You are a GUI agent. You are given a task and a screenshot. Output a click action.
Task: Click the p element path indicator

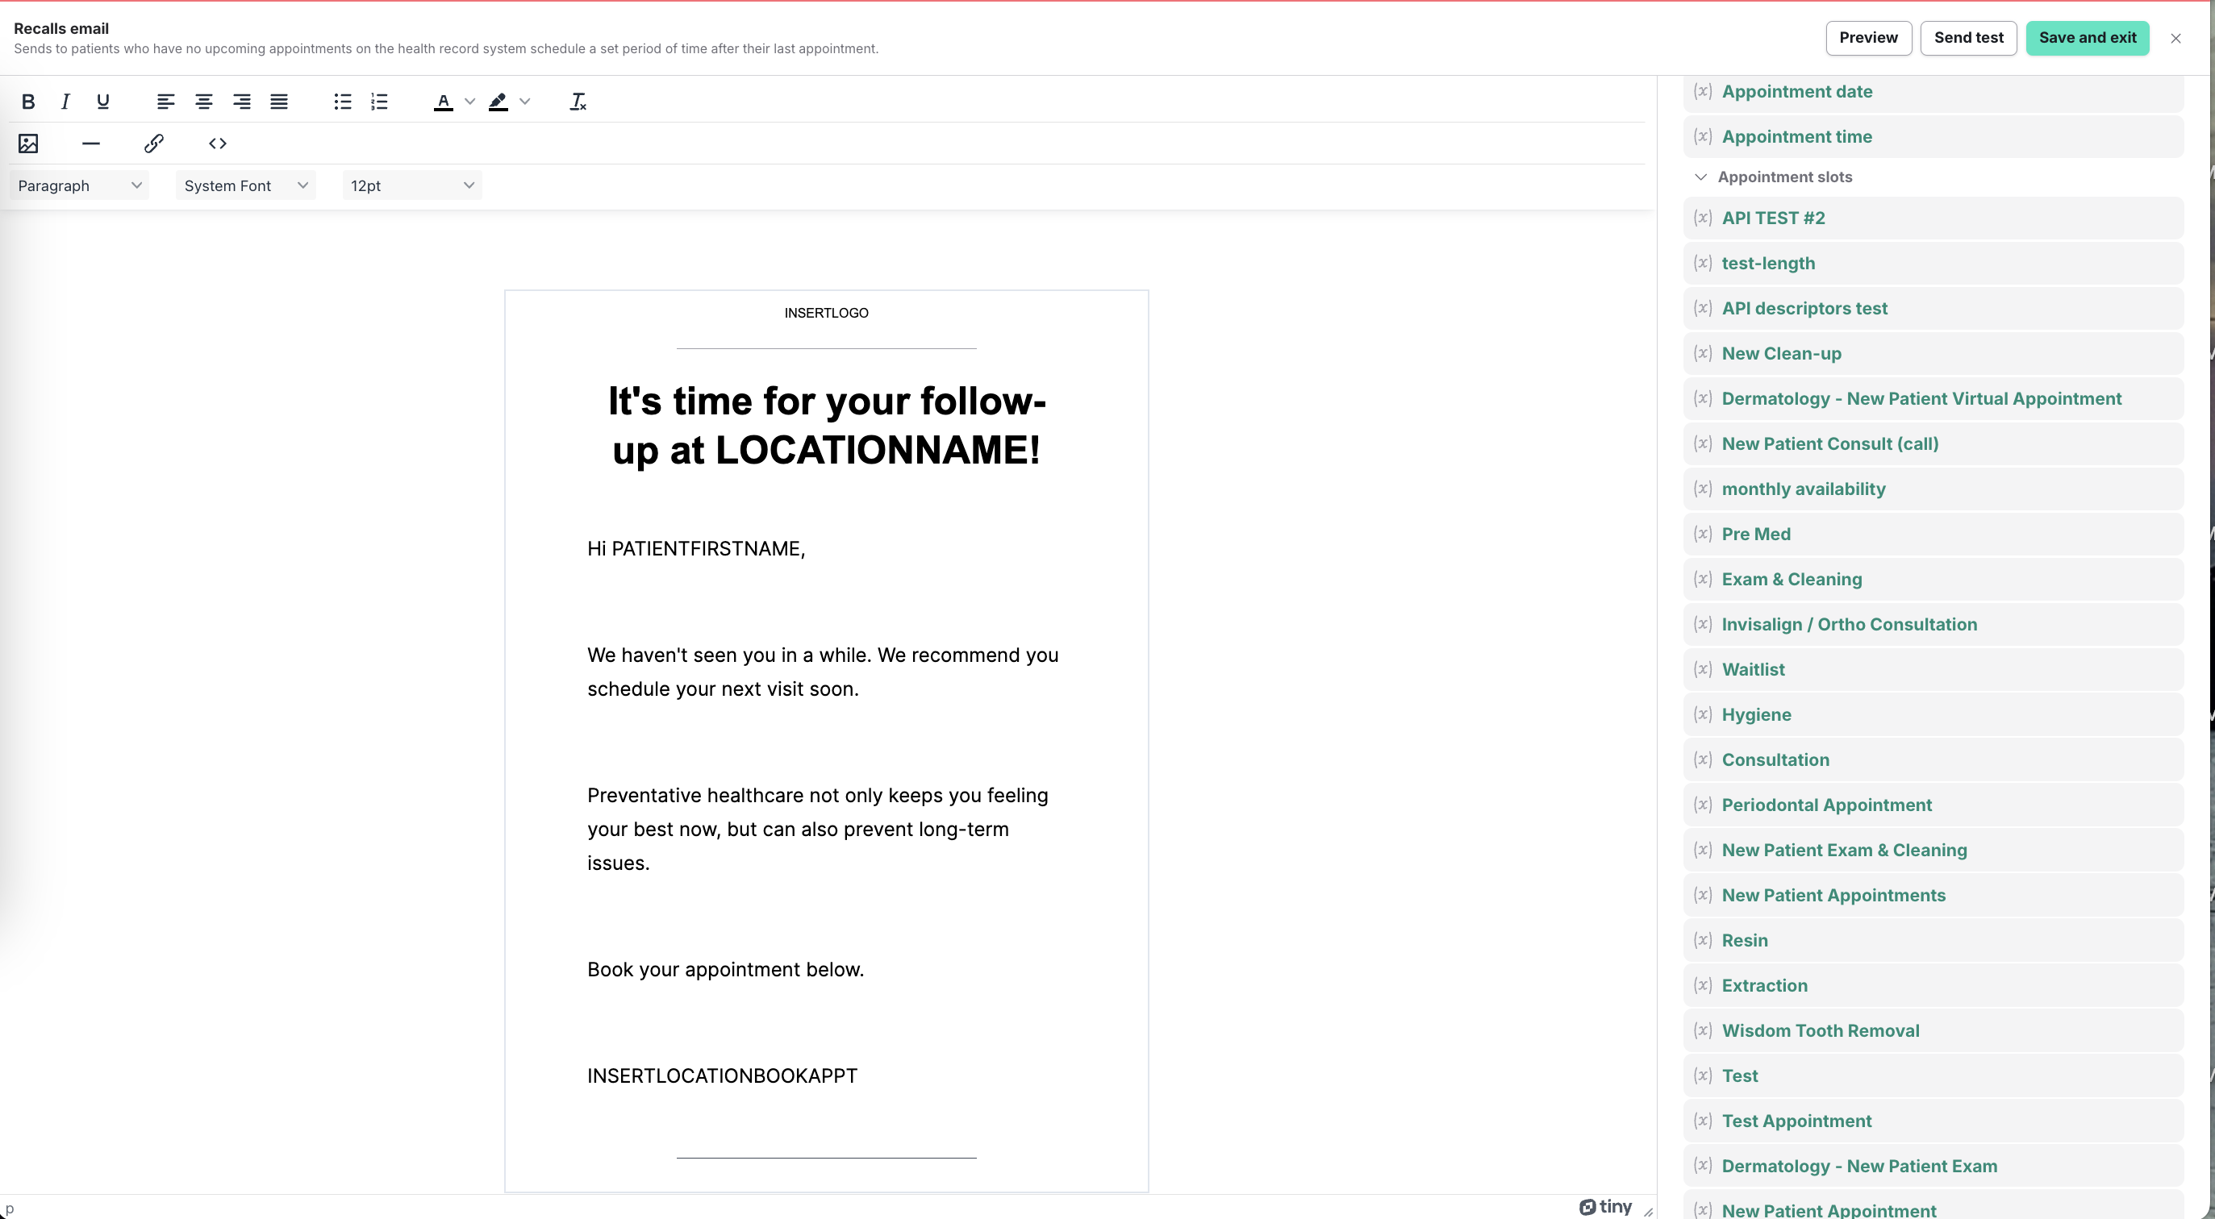coord(10,1208)
